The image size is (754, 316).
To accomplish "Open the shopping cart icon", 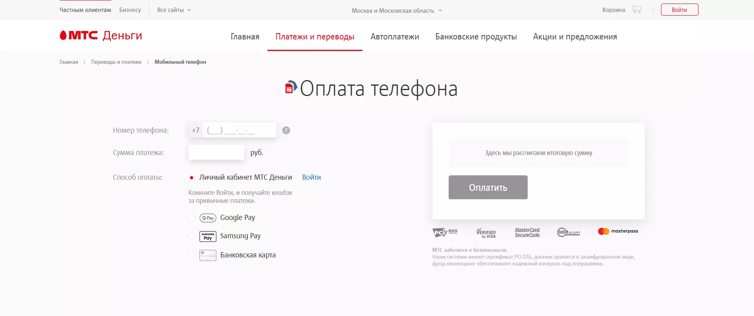I will click(637, 10).
